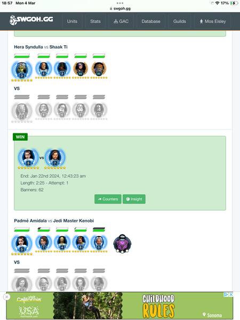This screenshot has height=320, width=240.
Task: Select Hera Syndulla leader portrait
Action: coord(22,70)
